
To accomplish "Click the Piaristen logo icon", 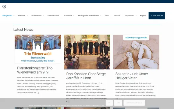I will pos(4,7).
